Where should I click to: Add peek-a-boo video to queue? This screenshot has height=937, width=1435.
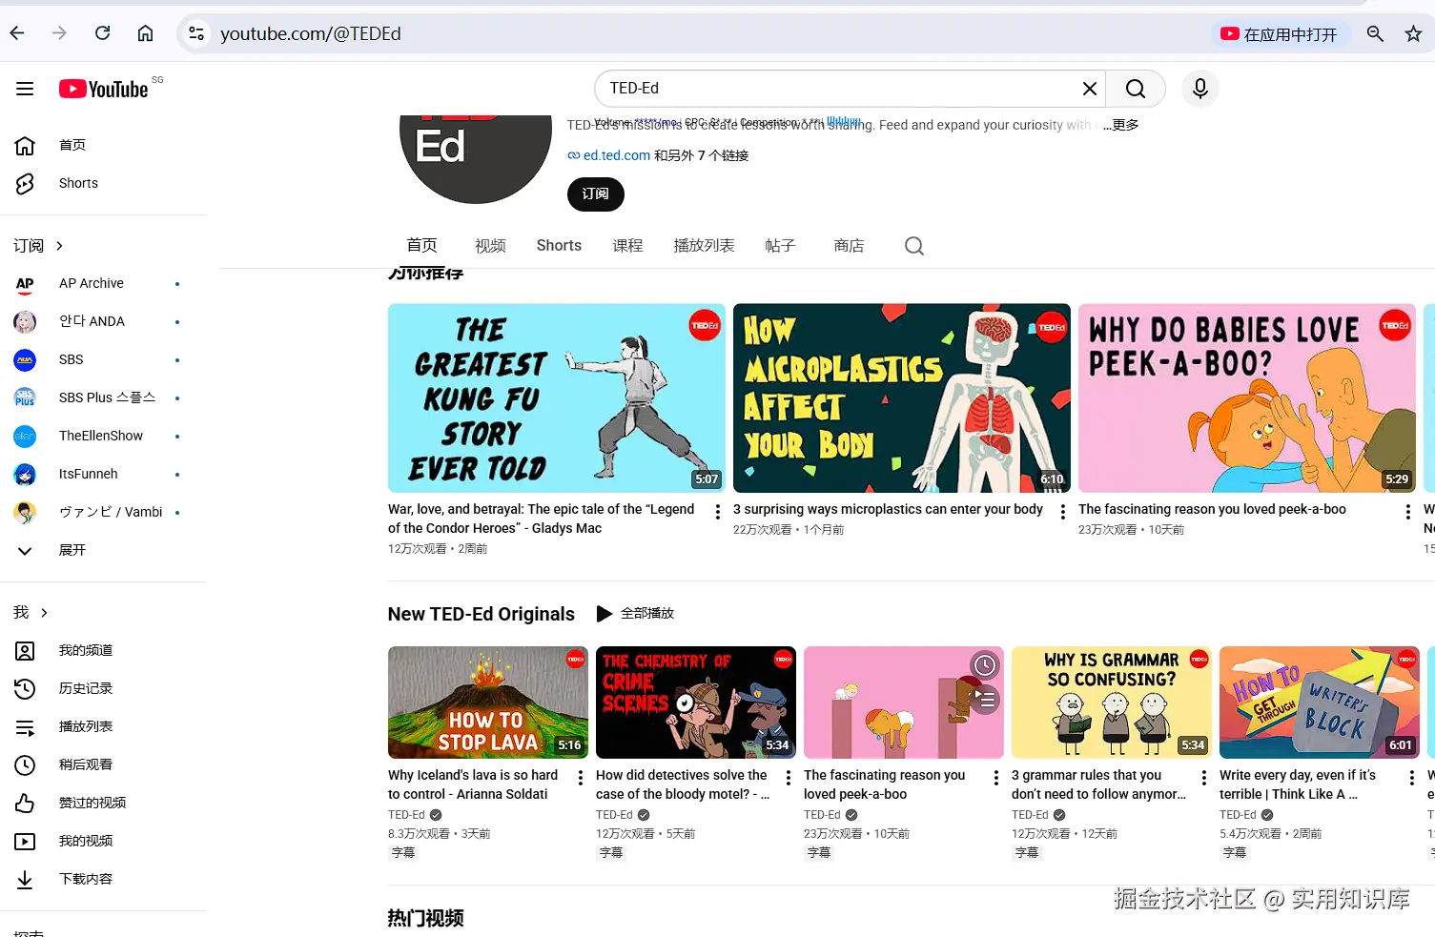985,699
